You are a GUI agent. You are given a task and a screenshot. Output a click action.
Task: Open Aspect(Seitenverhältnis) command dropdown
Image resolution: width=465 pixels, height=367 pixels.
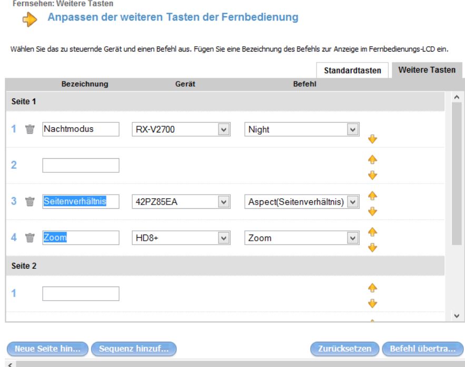pyautogui.click(x=353, y=201)
